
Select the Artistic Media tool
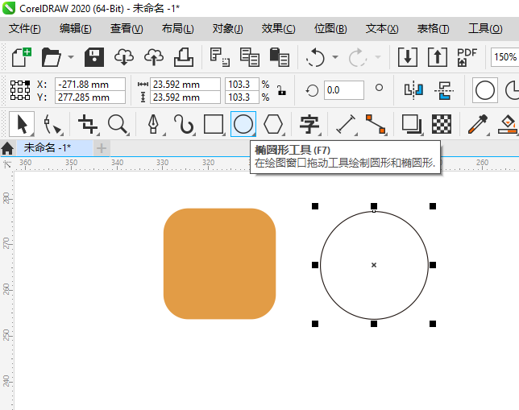184,124
